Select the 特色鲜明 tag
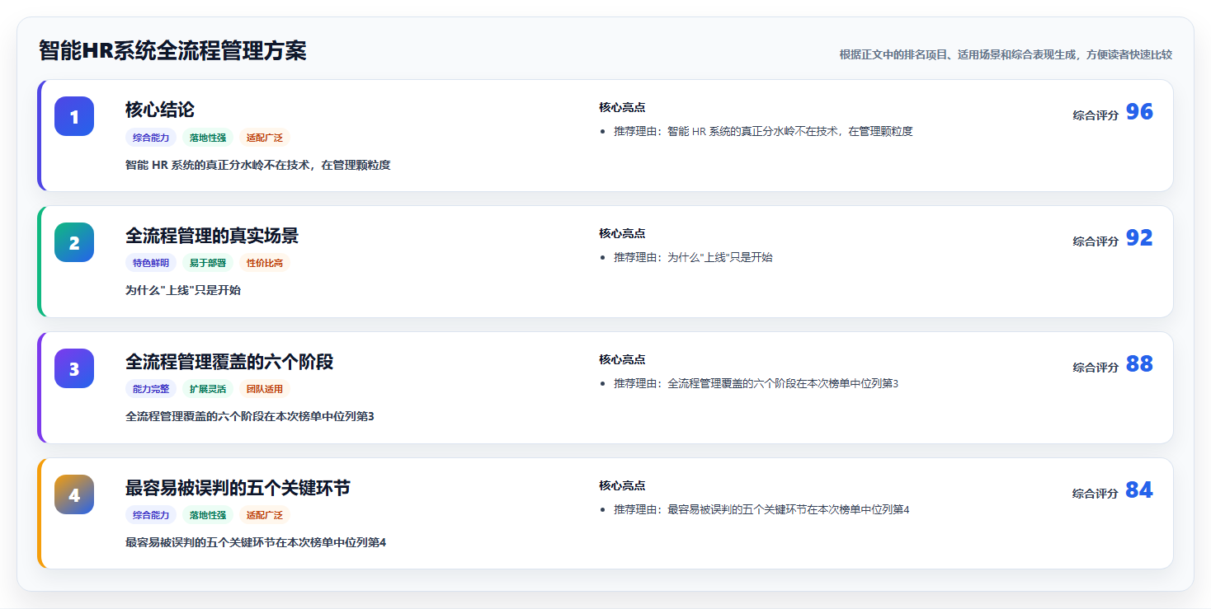This screenshot has height=609, width=1211. point(151,264)
